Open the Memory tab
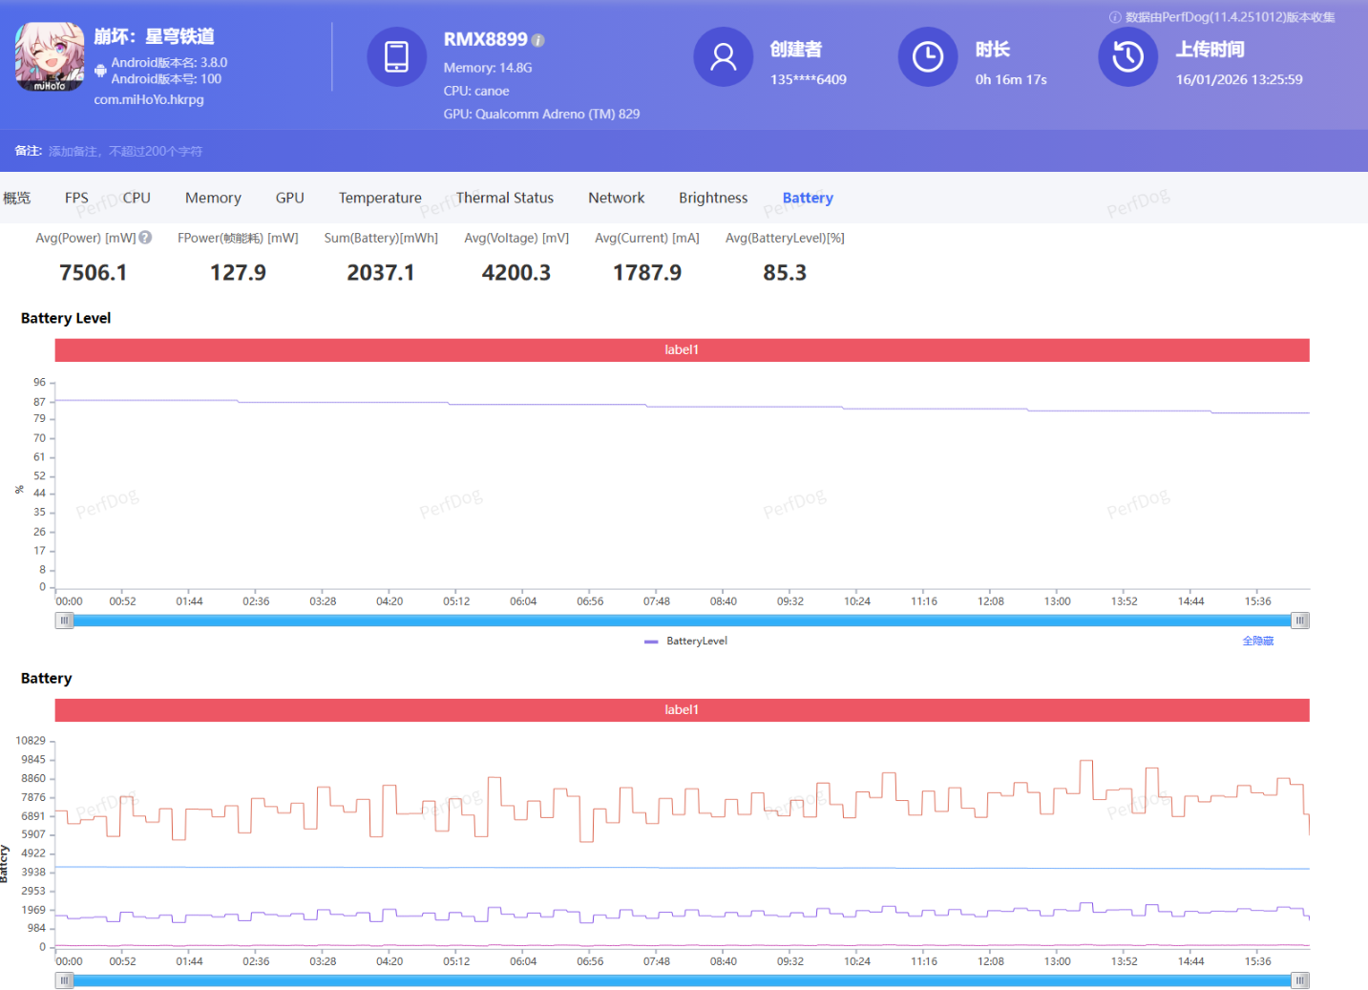The image size is (1368, 990). pos(213,198)
